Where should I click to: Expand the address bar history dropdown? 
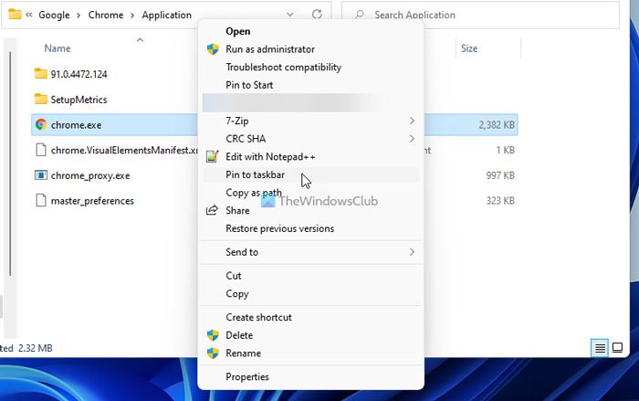point(290,15)
